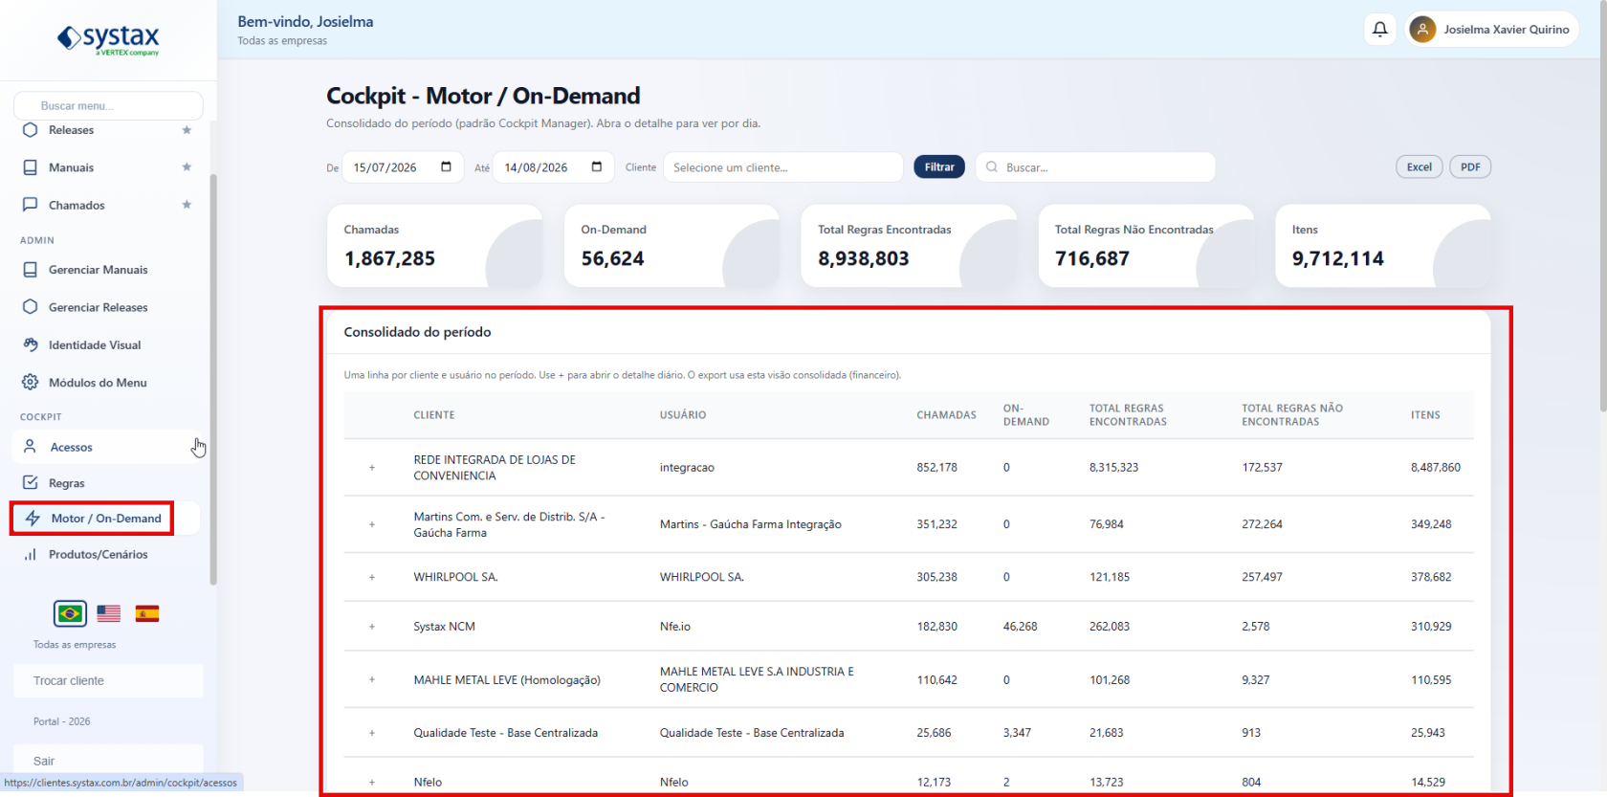Image resolution: width=1607 pixels, height=797 pixels.
Task: Toggle favorite star for Releases
Action: tap(187, 130)
